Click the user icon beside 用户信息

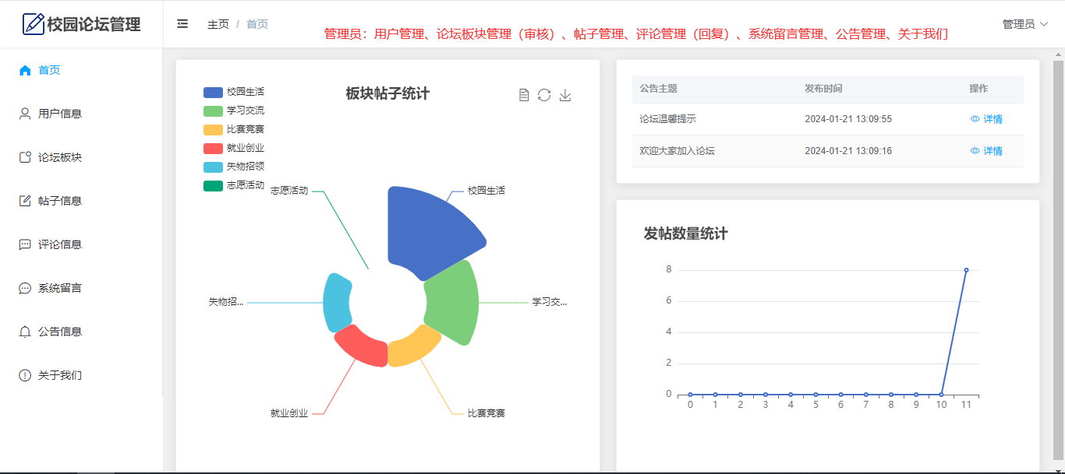click(25, 114)
